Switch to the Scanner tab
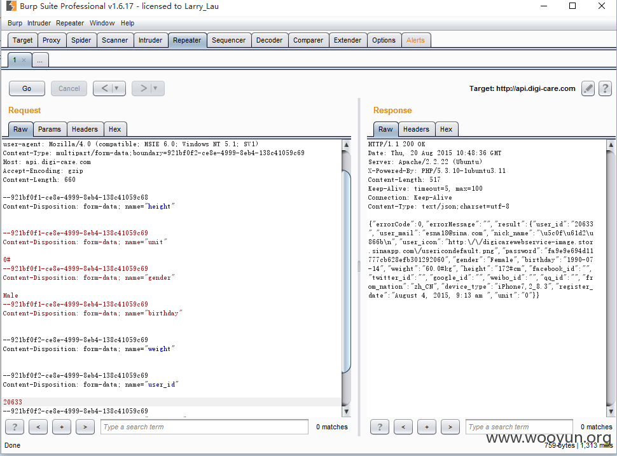This screenshot has width=617, height=456. point(115,40)
